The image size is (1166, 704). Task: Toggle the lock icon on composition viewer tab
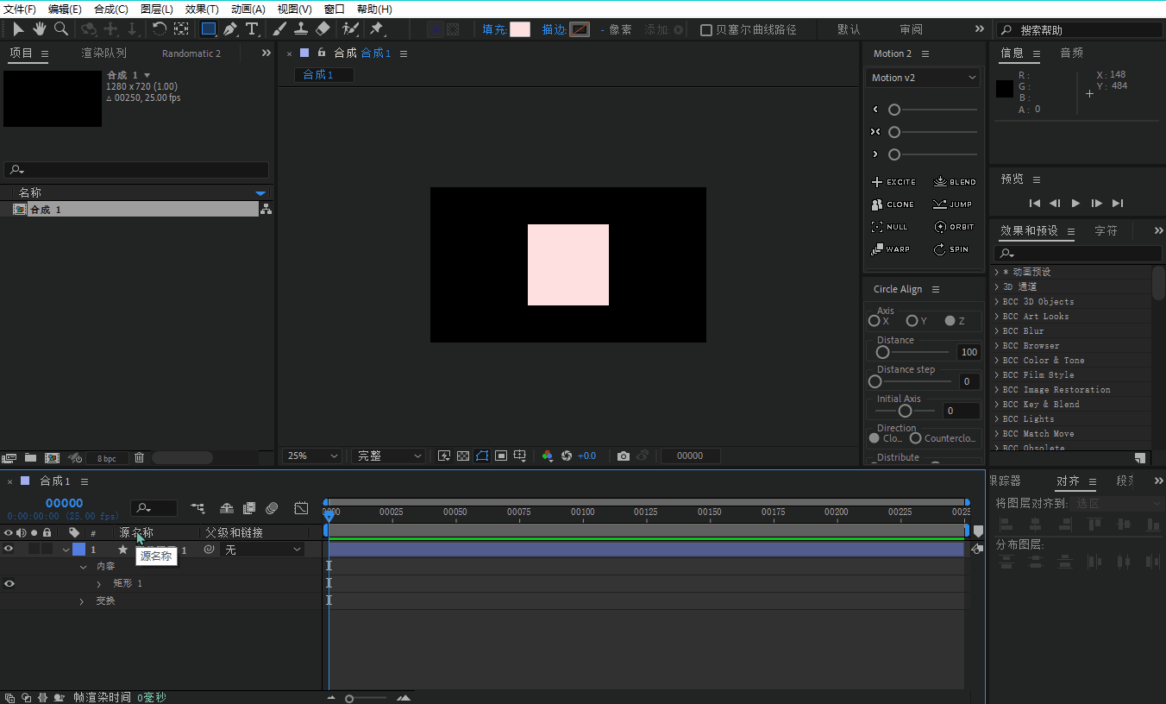pyautogui.click(x=321, y=53)
